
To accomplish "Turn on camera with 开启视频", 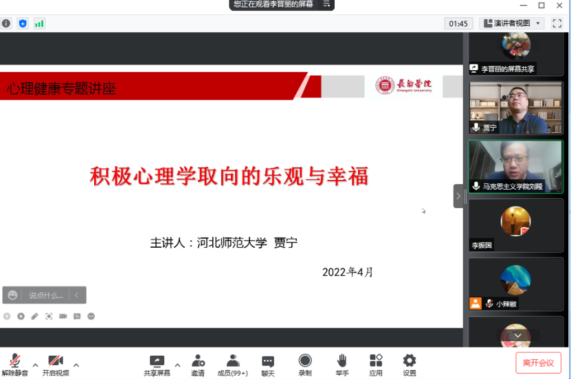I will [x=56, y=365].
